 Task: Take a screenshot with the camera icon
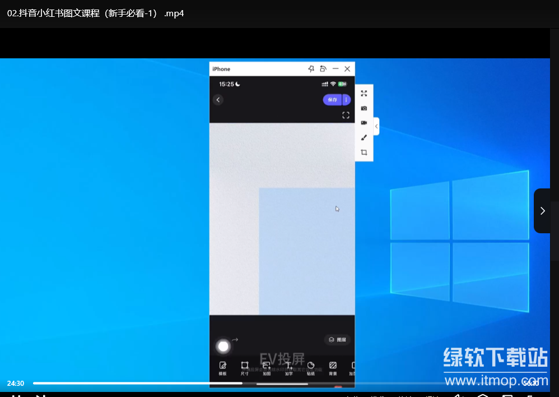(x=364, y=108)
